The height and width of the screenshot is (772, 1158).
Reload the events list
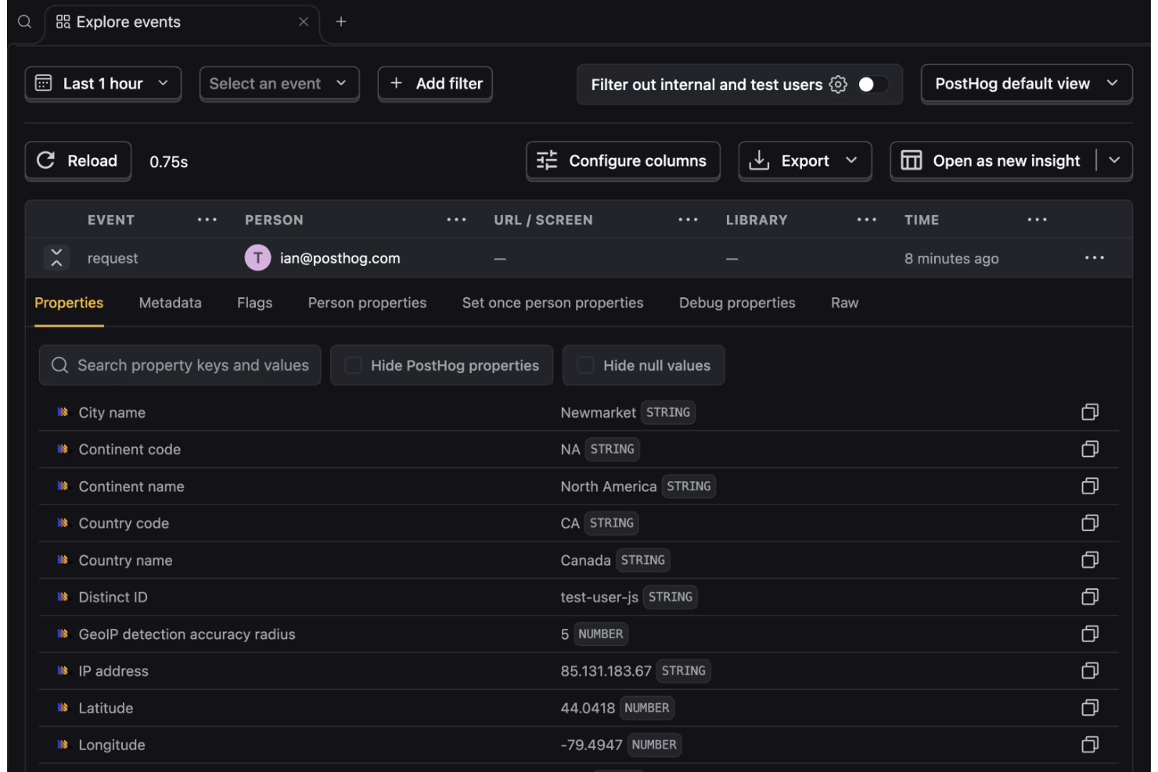[x=78, y=161]
